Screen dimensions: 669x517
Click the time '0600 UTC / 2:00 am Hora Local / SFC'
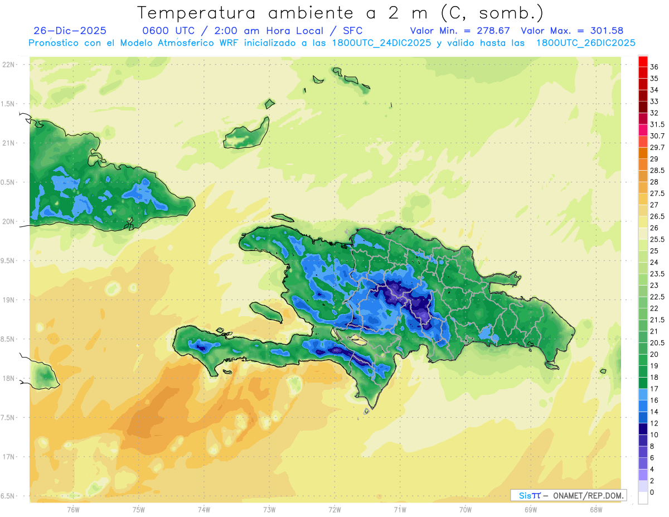pos(252,31)
